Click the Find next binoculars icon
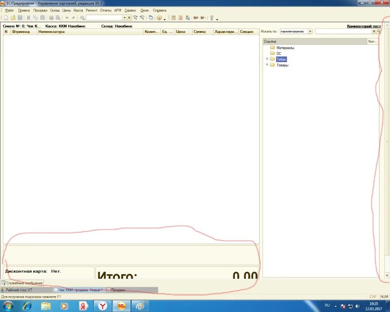The height and width of the screenshot is (312, 390). [x=135, y=17]
